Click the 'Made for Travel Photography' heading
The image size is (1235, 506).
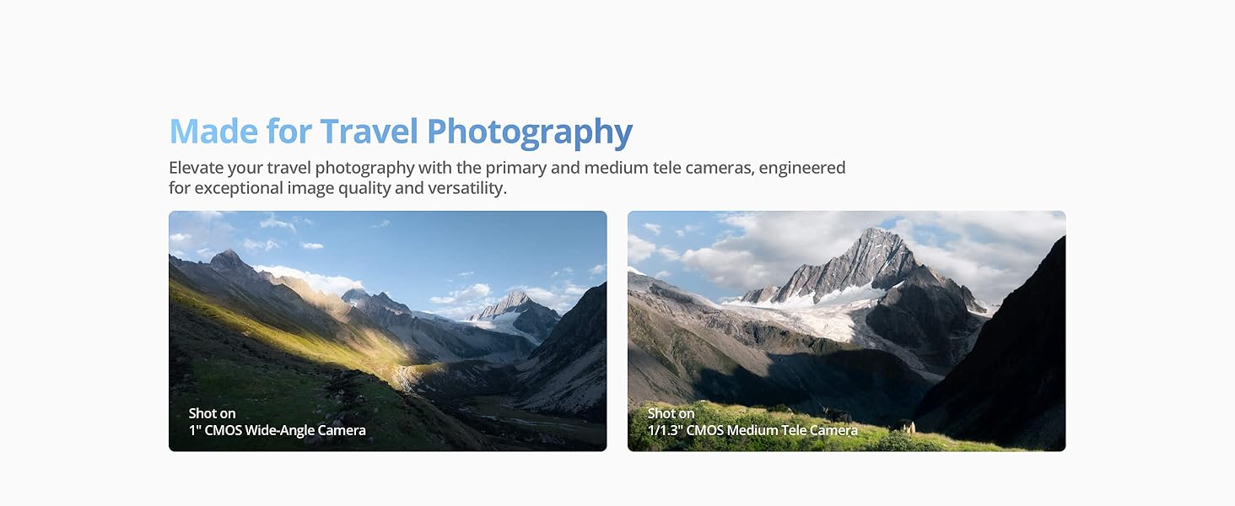coord(401,132)
